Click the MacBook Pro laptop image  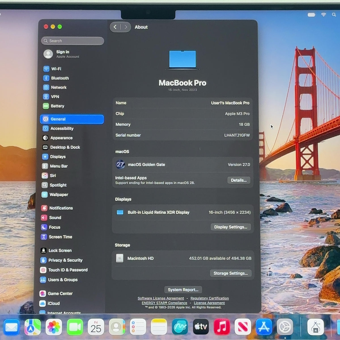point(182,60)
